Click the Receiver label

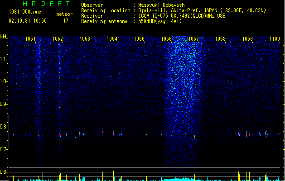coord(92,16)
